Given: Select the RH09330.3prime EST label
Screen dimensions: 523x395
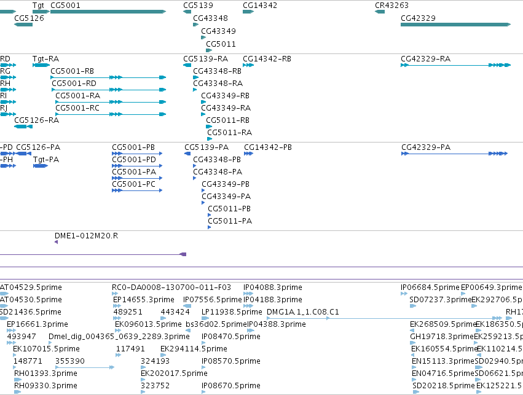Looking at the screenshot, I should tap(45, 386).
